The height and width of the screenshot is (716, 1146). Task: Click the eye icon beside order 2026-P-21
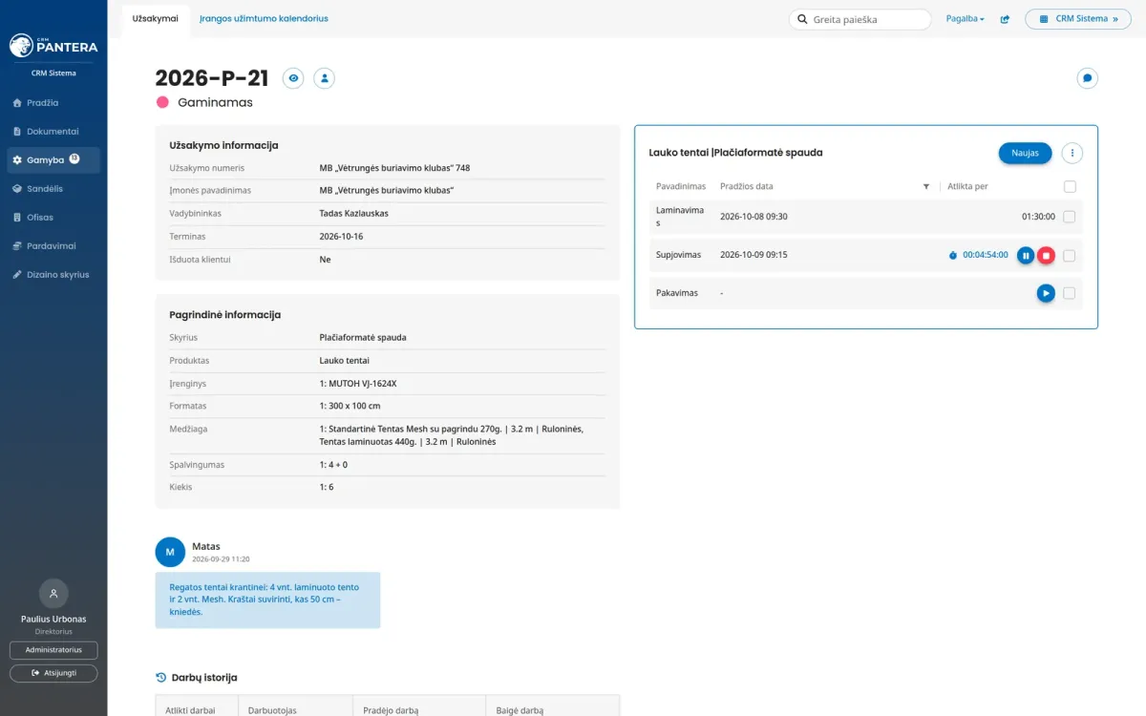click(293, 78)
